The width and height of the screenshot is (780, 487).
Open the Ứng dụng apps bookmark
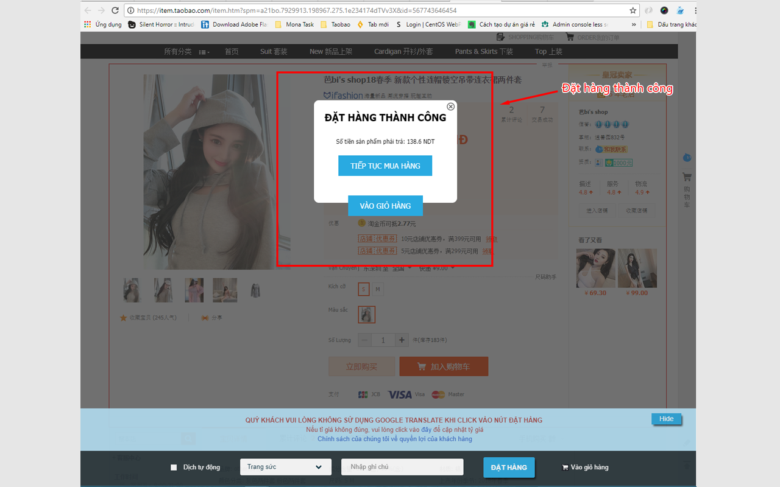pyautogui.click(x=102, y=24)
